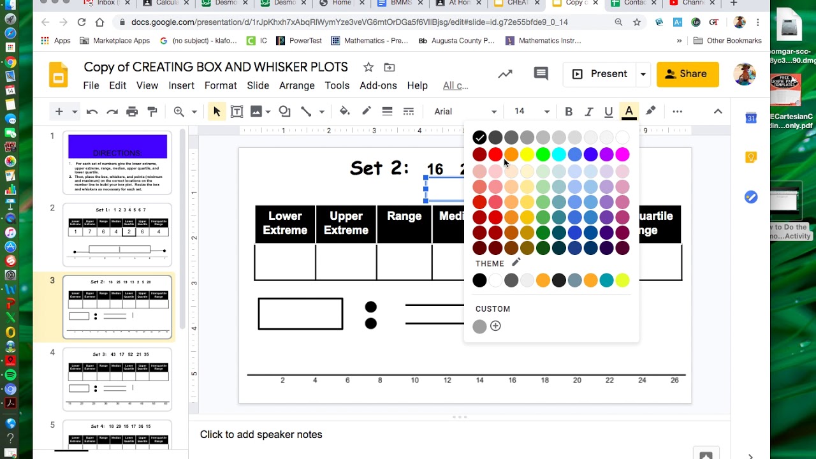Toggle underline formatting

[609, 112]
